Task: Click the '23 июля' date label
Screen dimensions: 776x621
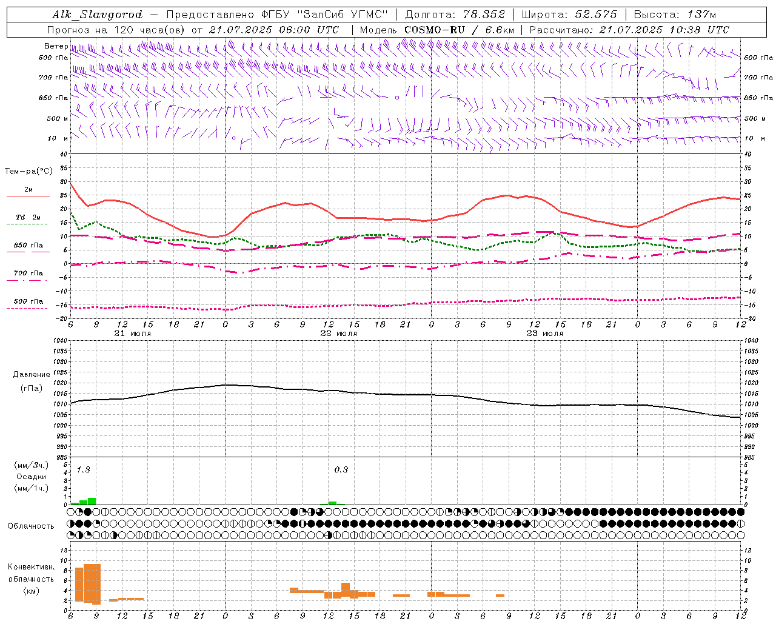Action: pos(544,334)
